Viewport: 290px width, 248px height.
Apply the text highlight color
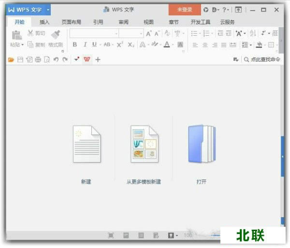155,44
